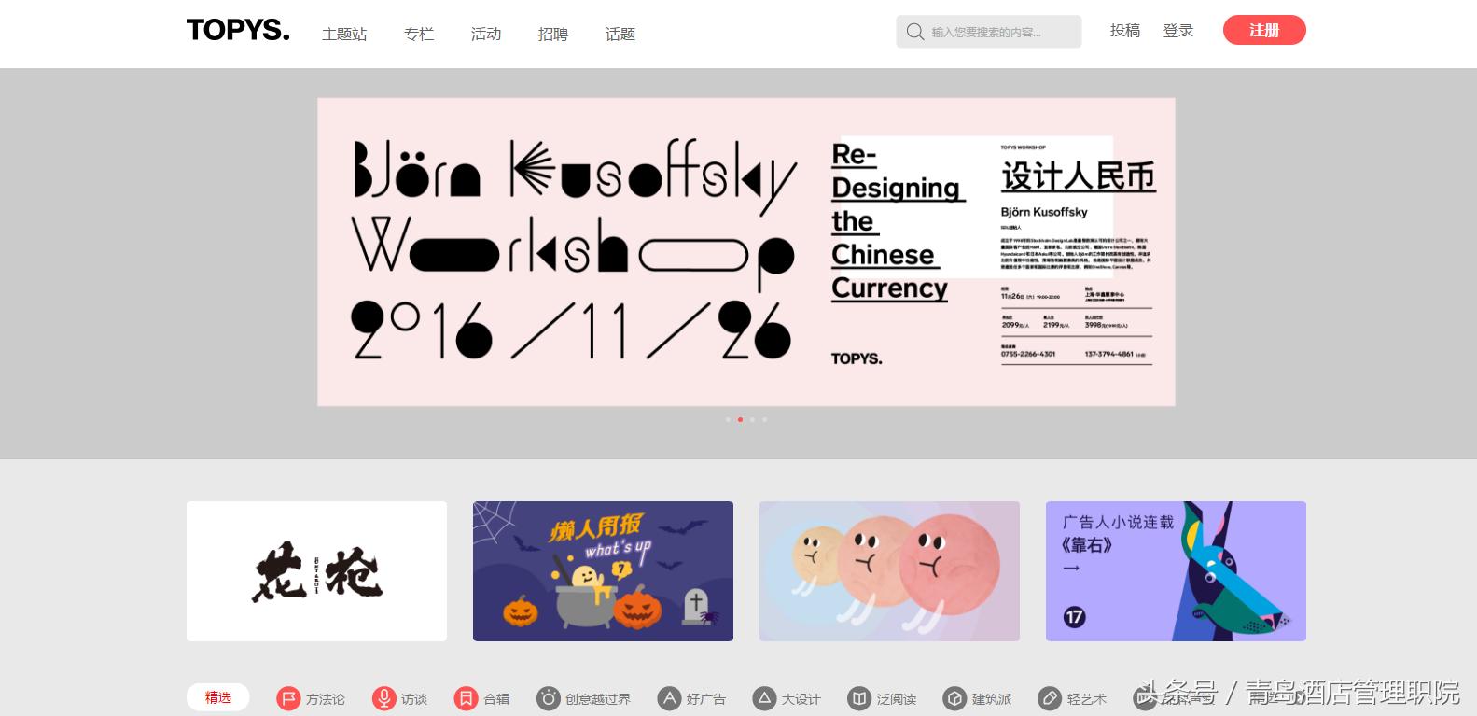This screenshot has height=716, width=1477.
Task: Click the 投稿 link
Action: click(1125, 31)
